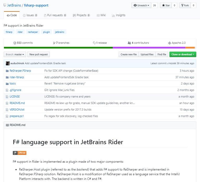This screenshot has width=200, height=182.
Task: Click the auduchinok avatar thumbnail
Action: pos(8,63)
